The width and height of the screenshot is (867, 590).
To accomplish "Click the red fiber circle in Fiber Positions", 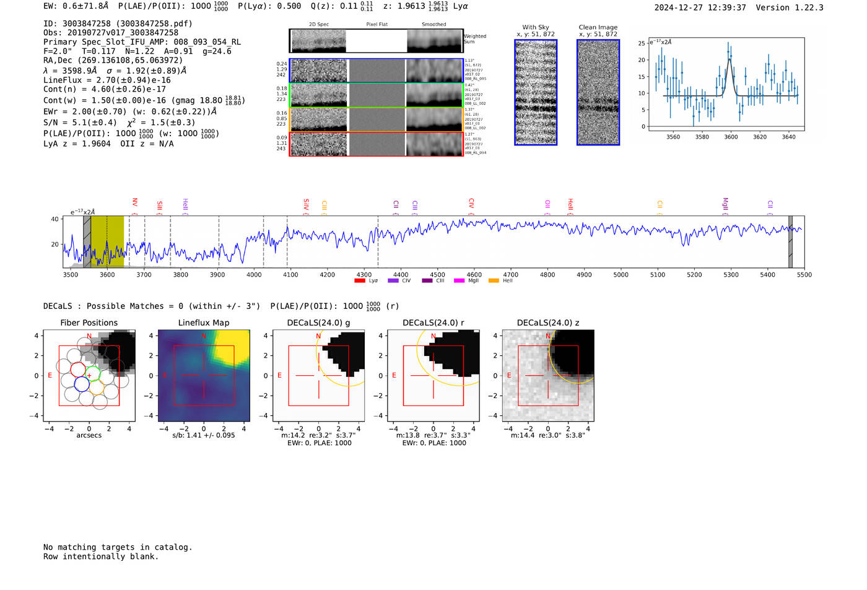I will pyautogui.click(x=78, y=370).
